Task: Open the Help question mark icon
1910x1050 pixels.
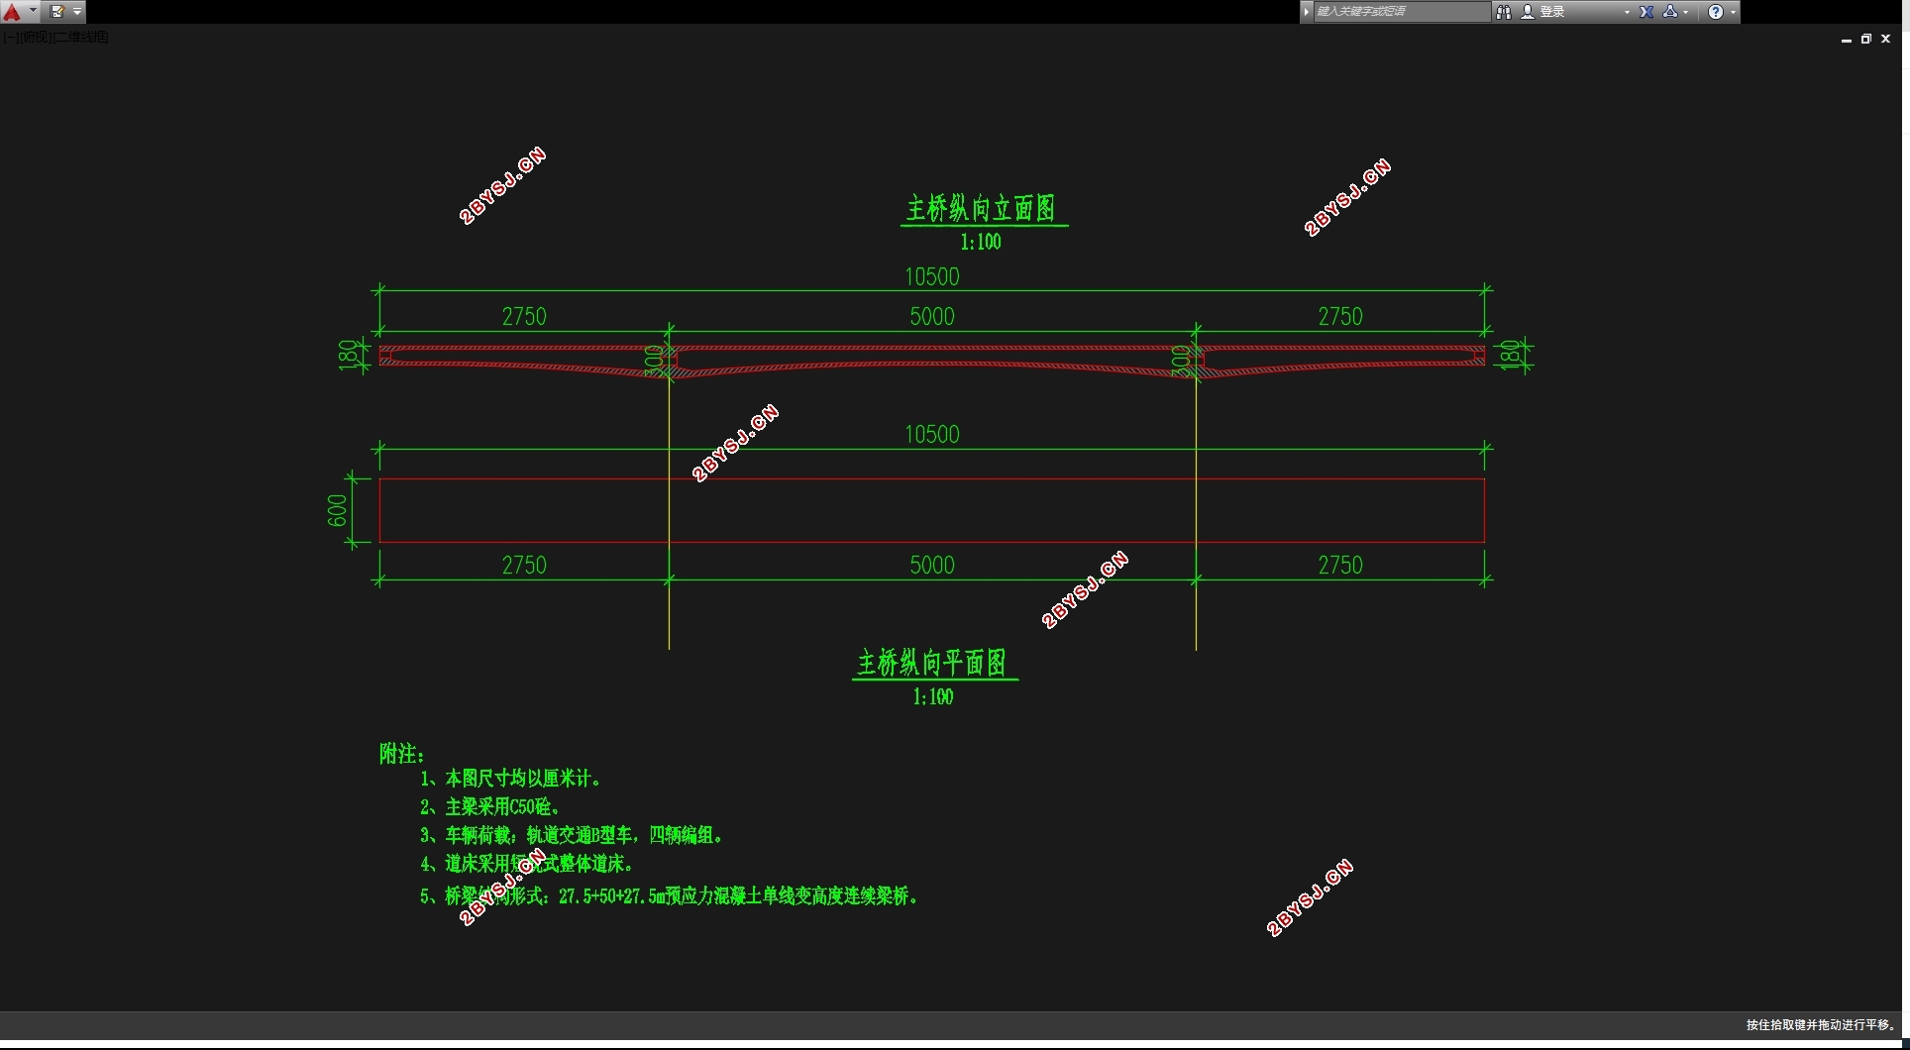Action: click(x=1716, y=12)
